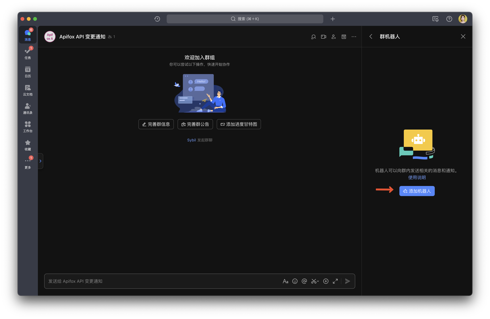Image resolution: width=490 pixels, height=319 pixels.
Task: Click the 完善群公告 button
Action: [195, 124]
